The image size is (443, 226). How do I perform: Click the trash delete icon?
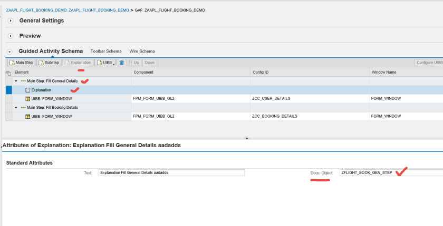click(121, 63)
